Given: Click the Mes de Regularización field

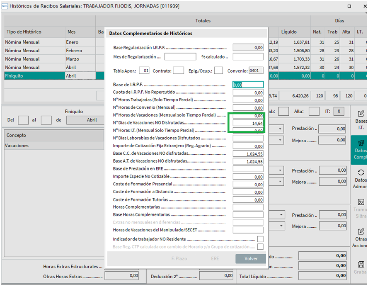Looking at the screenshot, I should pyautogui.click(x=180, y=56).
